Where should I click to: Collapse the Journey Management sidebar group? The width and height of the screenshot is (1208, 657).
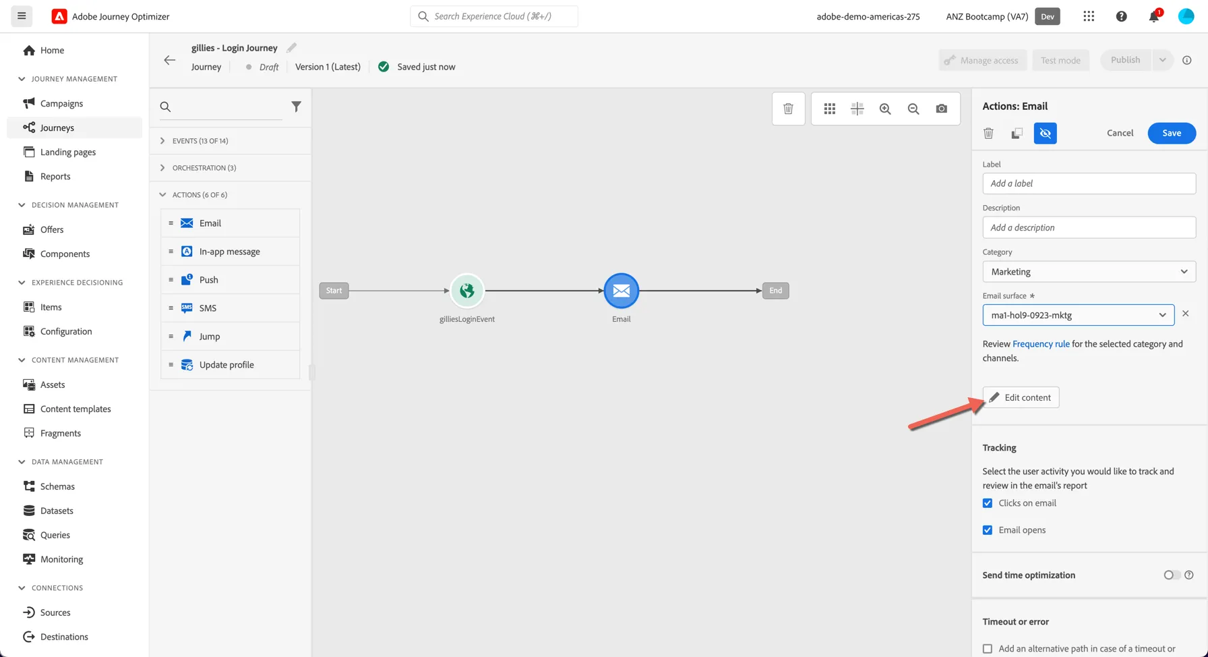coord(68,79)
